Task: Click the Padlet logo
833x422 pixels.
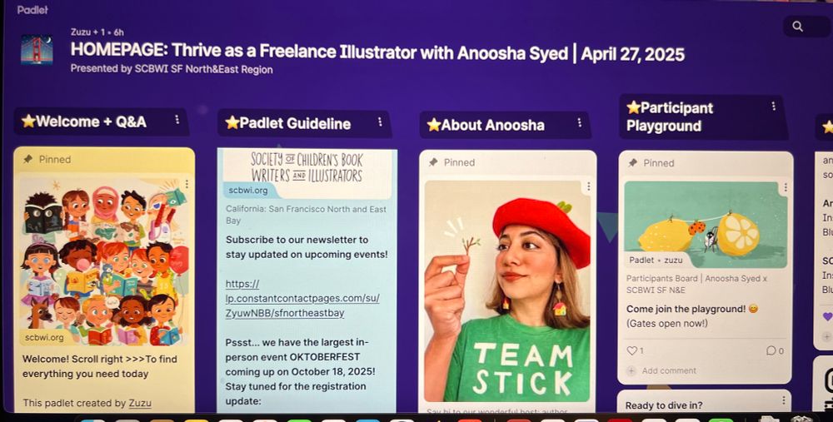Action: (32, 9)
